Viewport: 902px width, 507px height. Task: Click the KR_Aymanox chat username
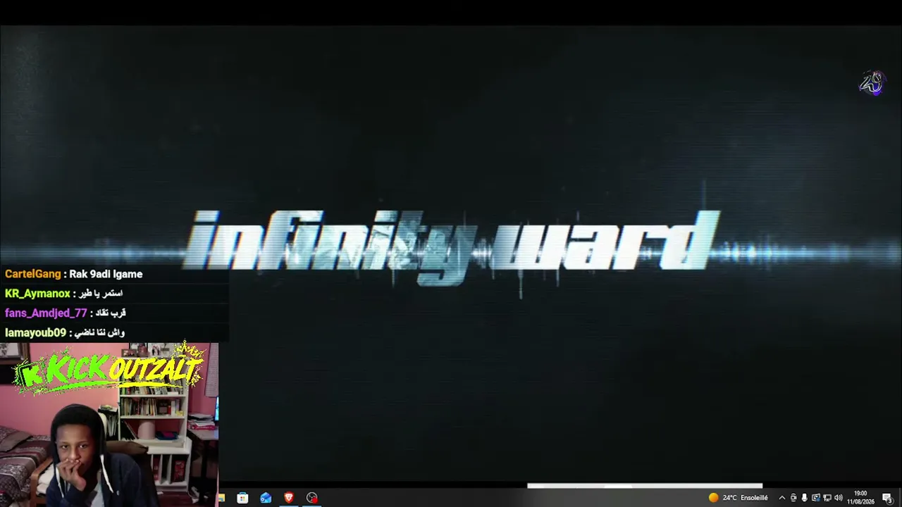tap(37, 294)
